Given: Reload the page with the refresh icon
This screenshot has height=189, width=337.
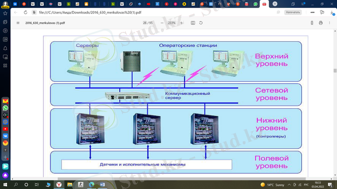Looking at the screenshot, I should 25,12.
